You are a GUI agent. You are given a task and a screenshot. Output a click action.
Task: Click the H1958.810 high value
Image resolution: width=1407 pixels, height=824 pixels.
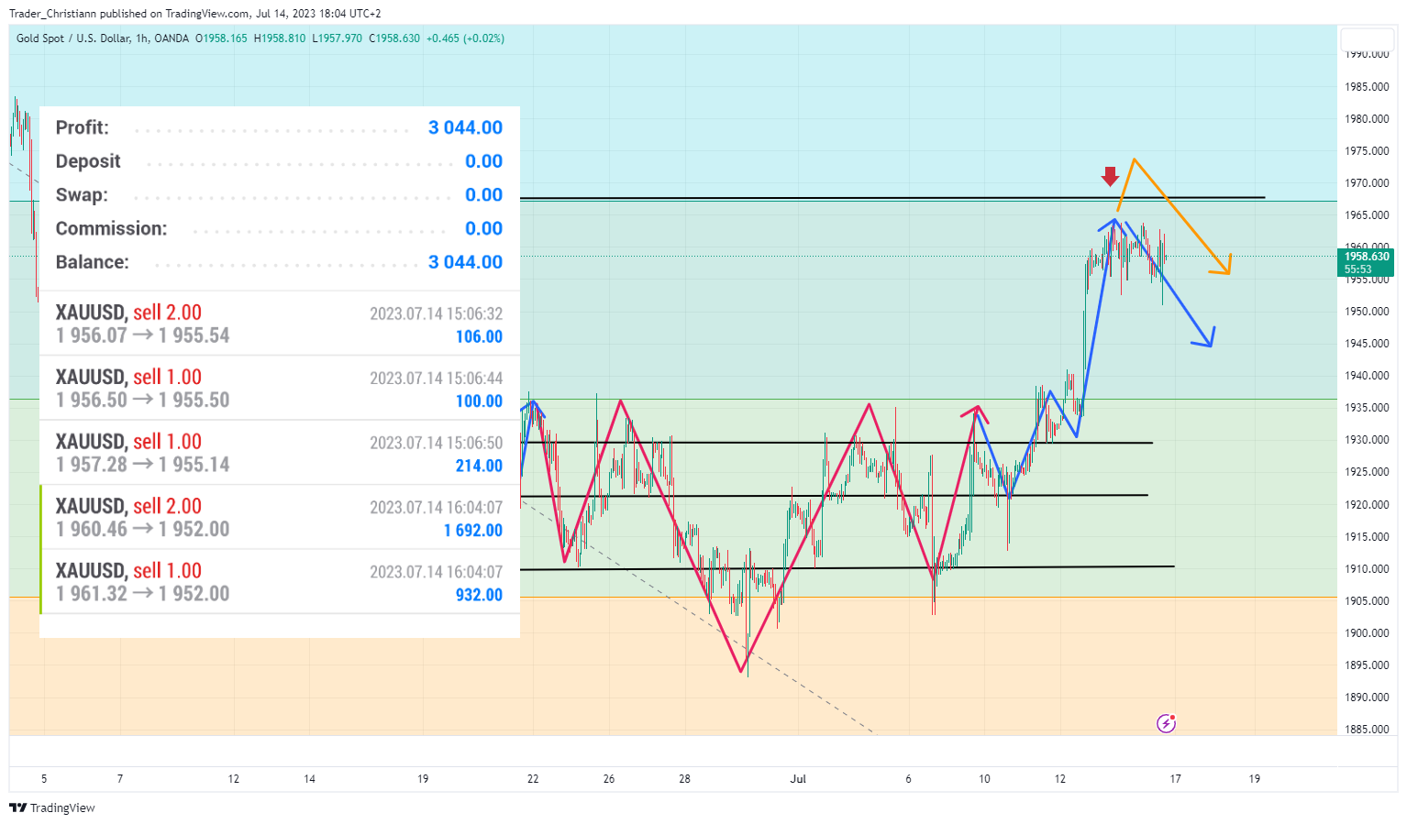[x=280, y=38]
